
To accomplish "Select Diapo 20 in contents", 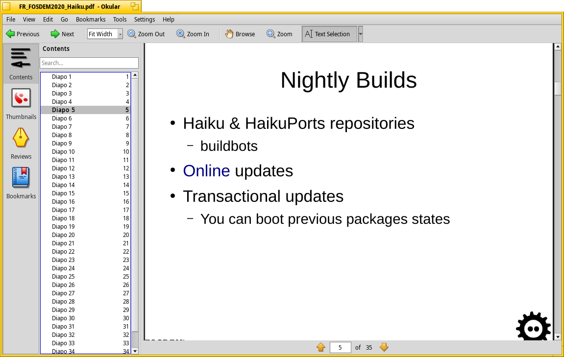I will pos(85,235).
